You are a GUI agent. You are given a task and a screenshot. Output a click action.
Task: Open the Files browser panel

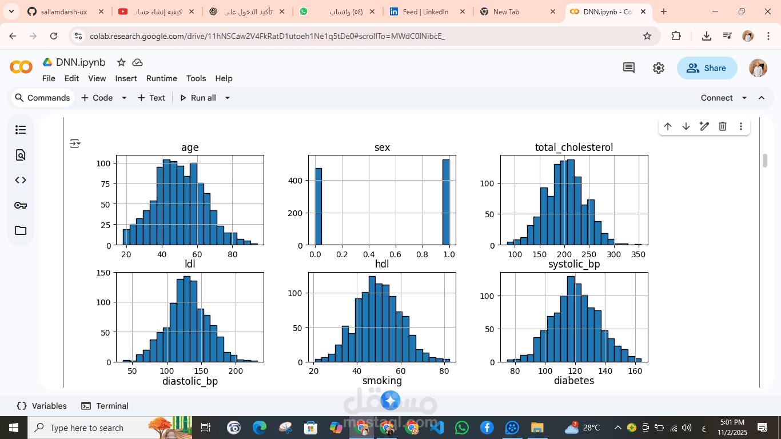point(20,230)
